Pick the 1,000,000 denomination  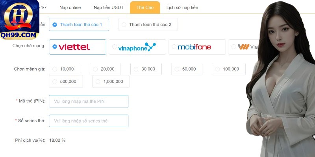111,82
